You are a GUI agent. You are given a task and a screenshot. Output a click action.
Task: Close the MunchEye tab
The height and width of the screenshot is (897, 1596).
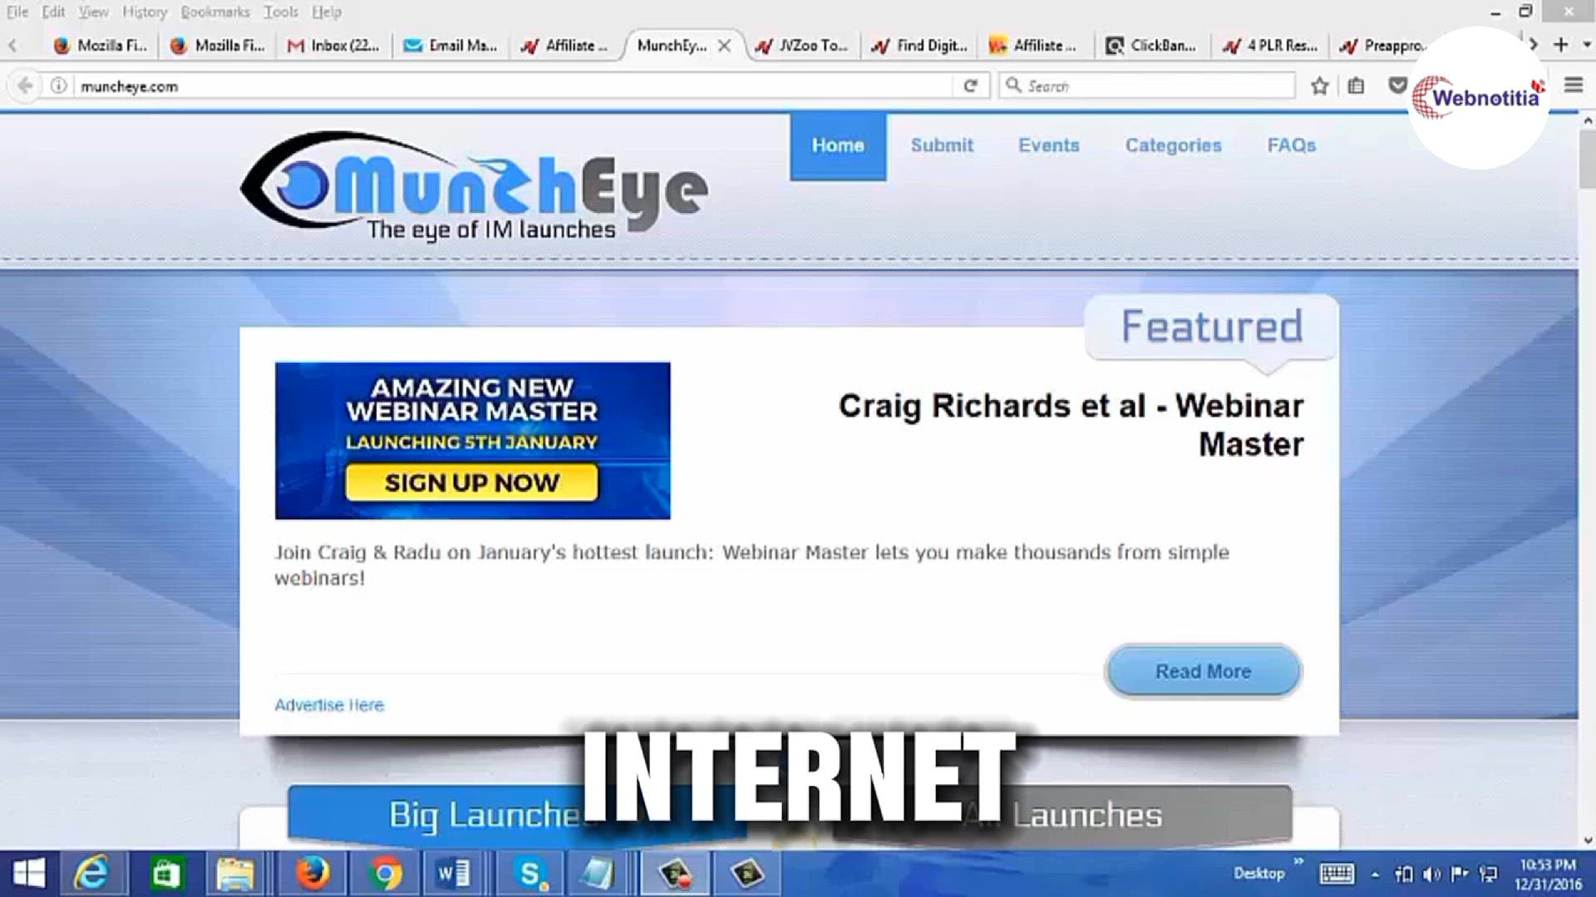[725, 46]
